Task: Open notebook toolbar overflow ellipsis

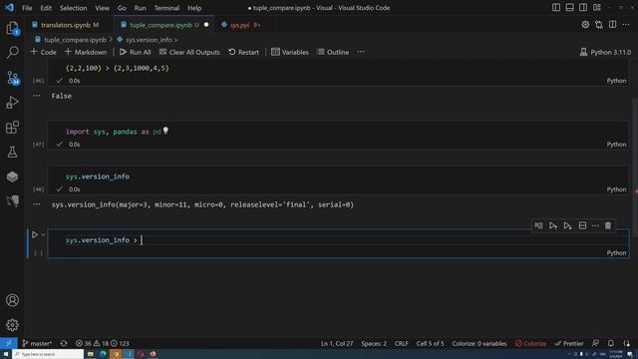Action: 361,52
